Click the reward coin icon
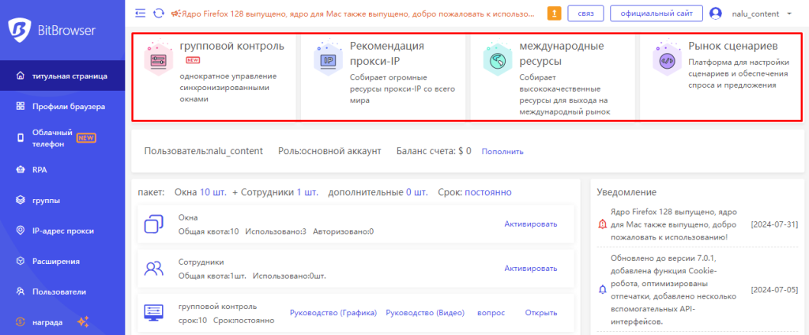Viewport: 809px width, 335px height. pos(20,322)
